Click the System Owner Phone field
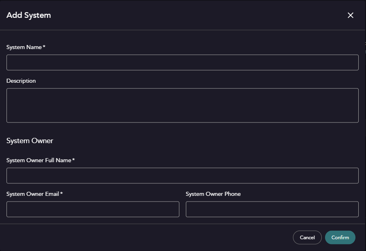This screenshot has width=366, height=251. pyautogui.click(x=272, y=209)
